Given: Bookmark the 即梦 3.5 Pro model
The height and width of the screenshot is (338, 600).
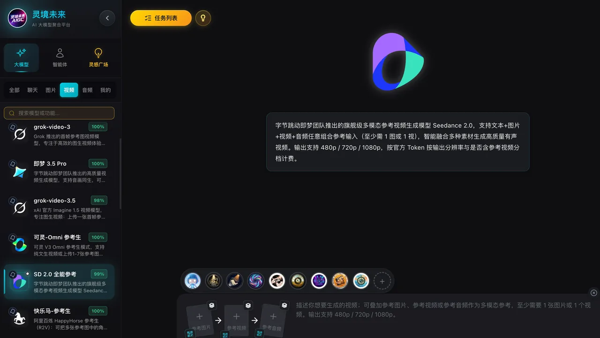Looking at the screenshot, I should click(x=13, y=164).
